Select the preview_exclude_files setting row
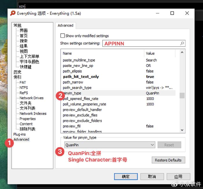Image resolution: width=203 pixels, height=189 pixels. [118, 115]
